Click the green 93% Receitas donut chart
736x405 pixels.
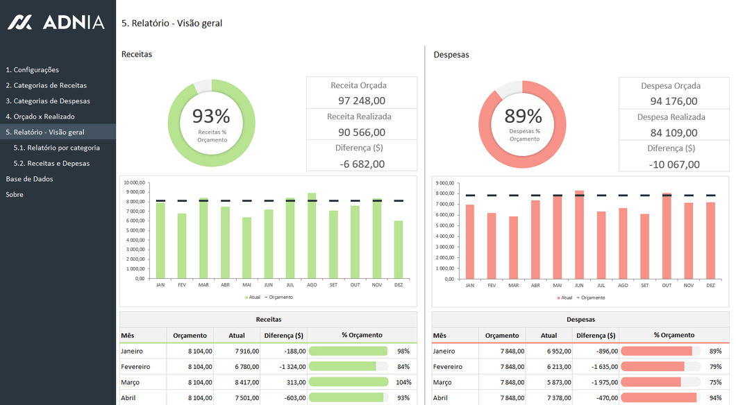click(x=212, y=123)
